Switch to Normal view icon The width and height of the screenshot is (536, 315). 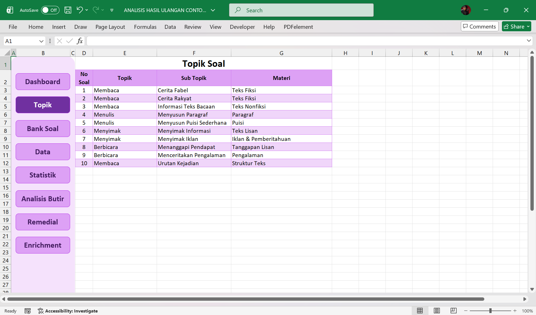(x=420, y=311)
